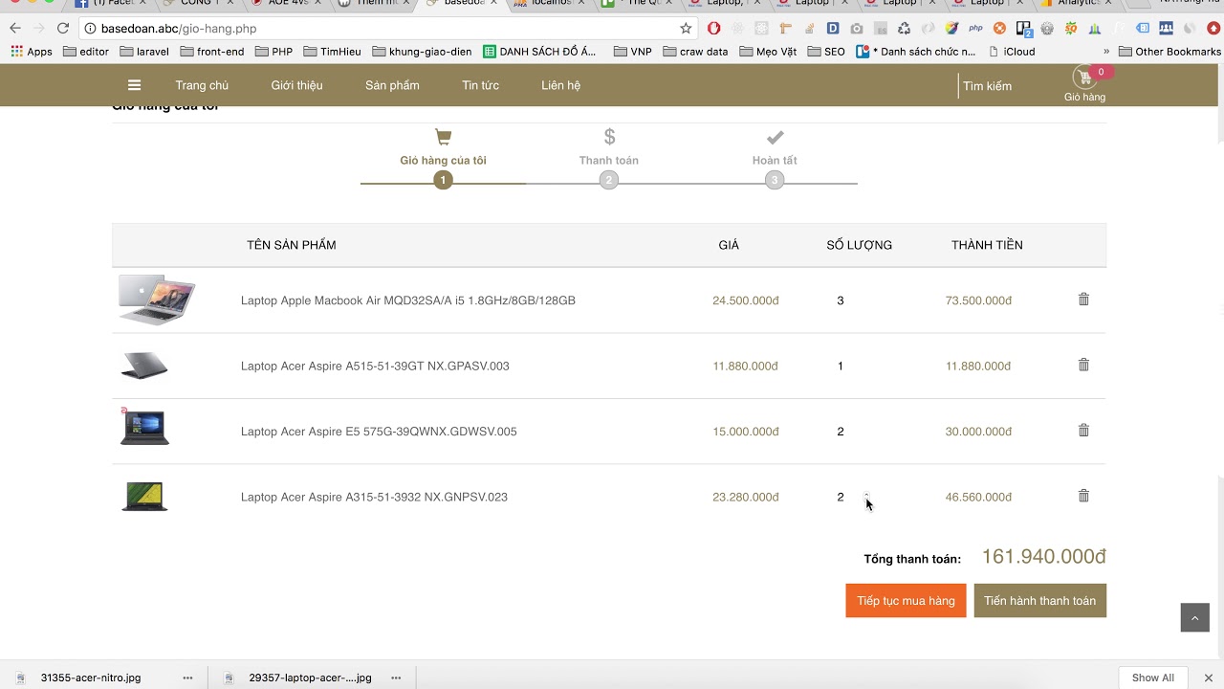
Task: Click the Tiếp tục mua hàng button
Action: [906, 601]
